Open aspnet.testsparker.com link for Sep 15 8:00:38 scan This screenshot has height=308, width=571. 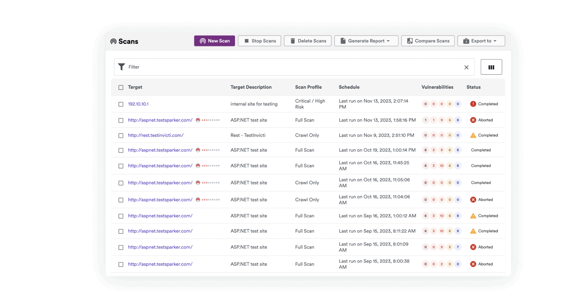tap(160, 264)
